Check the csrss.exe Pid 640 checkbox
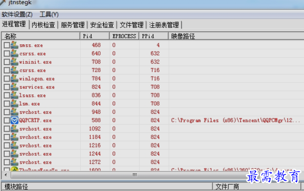This screenshot has width=304, height=191. (7, 53)
